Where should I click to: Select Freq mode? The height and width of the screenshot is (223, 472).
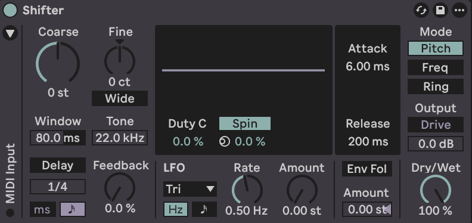(436, 67)
